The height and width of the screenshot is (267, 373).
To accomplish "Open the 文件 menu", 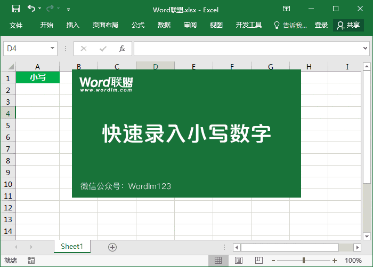I will 16,25.
